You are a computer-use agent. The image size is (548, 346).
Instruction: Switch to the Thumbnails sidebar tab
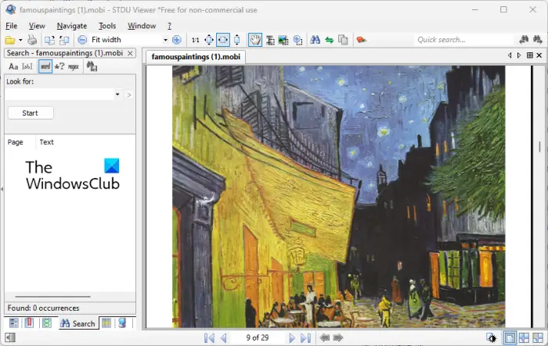click(x=106, y=323)
